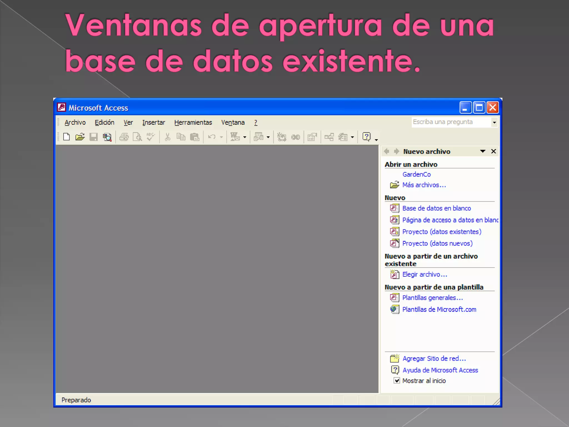Click the Print Preview toolbar icon
The image size is (569, 427).
pos(137,137)
